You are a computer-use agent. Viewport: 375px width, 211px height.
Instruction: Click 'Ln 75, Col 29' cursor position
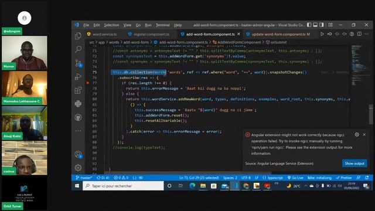pyautogui.click(x=199, y=178)
